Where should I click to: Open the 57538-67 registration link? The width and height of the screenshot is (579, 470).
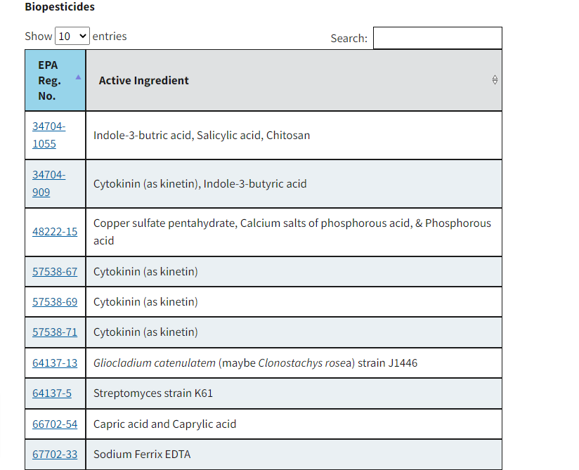pyautogui.click(x=55, y=271)
